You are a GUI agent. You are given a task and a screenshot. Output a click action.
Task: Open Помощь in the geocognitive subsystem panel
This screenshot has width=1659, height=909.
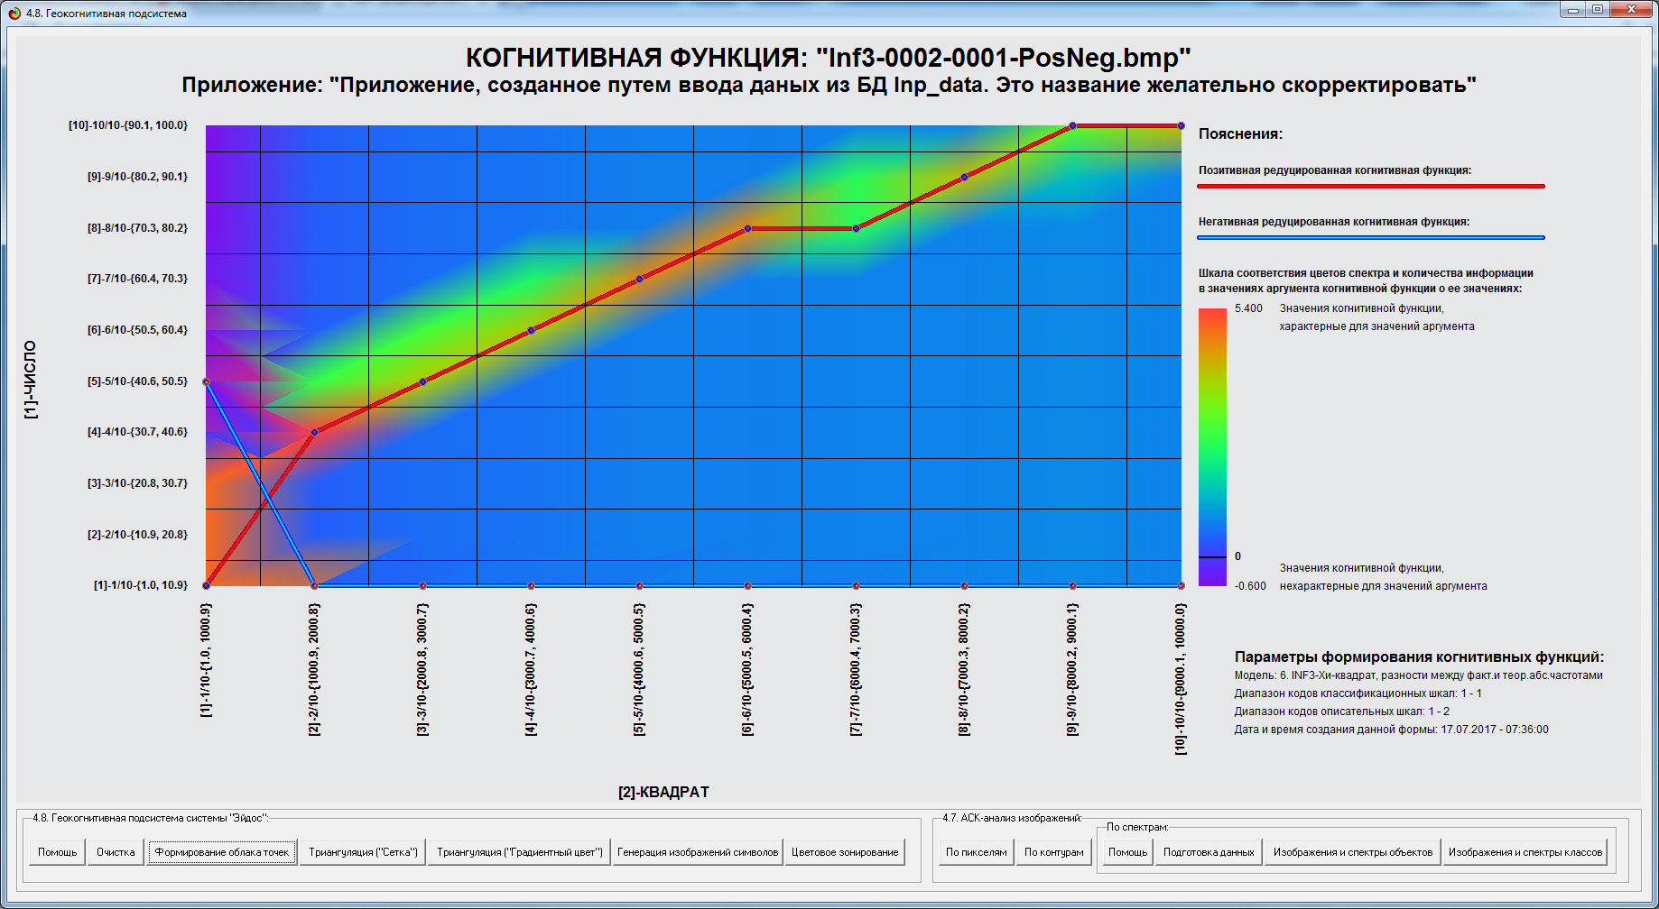[56, 851]
